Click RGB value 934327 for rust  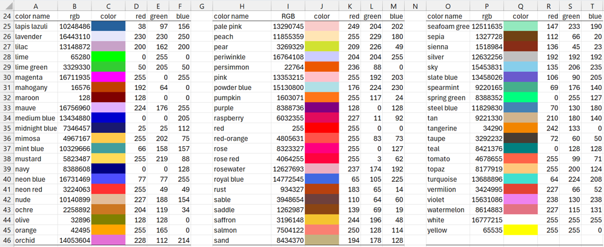288,190
